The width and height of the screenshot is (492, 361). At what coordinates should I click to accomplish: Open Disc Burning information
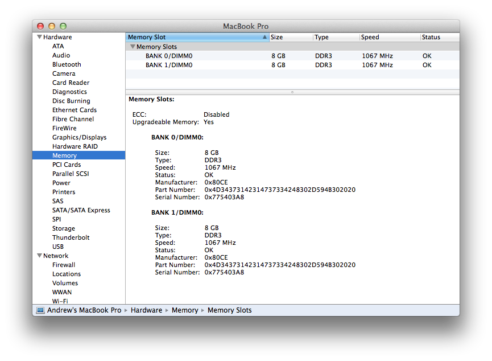pos(71,101)
